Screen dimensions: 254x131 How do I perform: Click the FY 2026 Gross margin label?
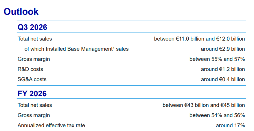34,115
